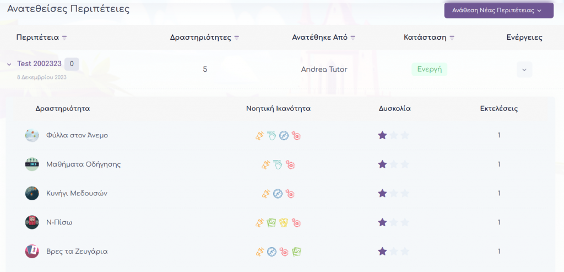Click the Δραστηριότητες column filter icon
This screenshot has height=272, width=564.
(x=237, y=38)
